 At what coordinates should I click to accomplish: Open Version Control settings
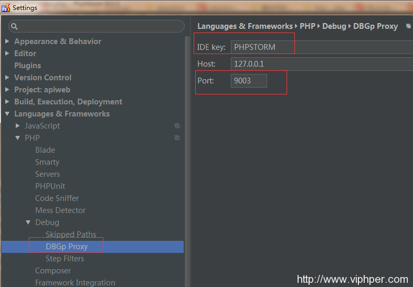(43, 78)
